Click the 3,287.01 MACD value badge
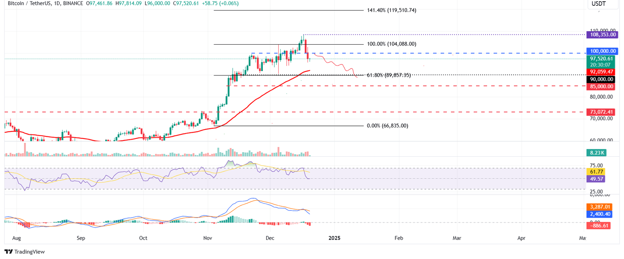Viewport: 624px width, 259px height. 599,207
